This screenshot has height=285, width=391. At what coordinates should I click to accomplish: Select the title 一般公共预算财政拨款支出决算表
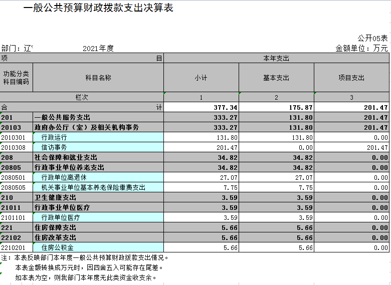click(98, 8)
